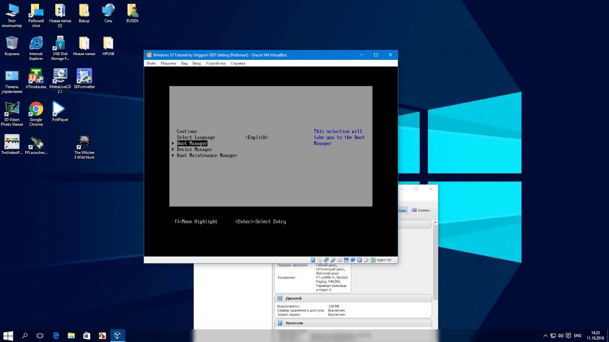Select the USB Disk Storage Format icon

[60, 49]
